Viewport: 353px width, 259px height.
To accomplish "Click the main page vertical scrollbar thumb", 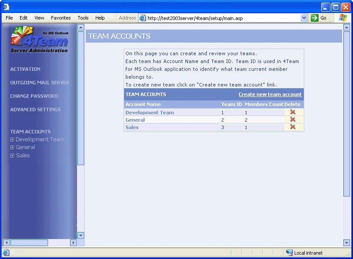I will pos(346,114).
